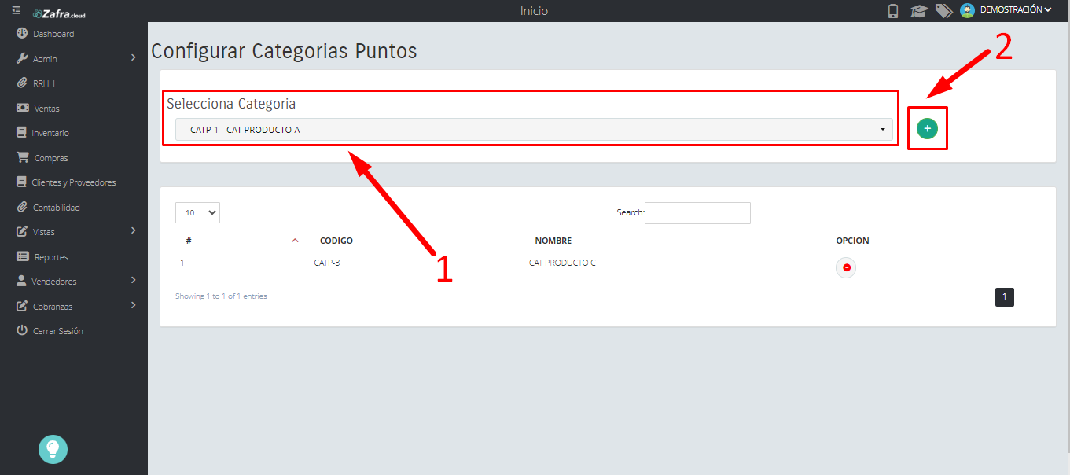Viewport: 1070px width, 475px height.
Task: Toggle the hamburger sidebar menu icon
Action: (16, 10)
